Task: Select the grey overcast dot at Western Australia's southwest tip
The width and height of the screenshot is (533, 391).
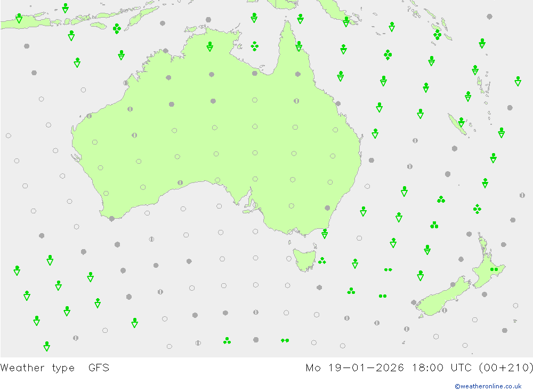Action: pos(112,219)
